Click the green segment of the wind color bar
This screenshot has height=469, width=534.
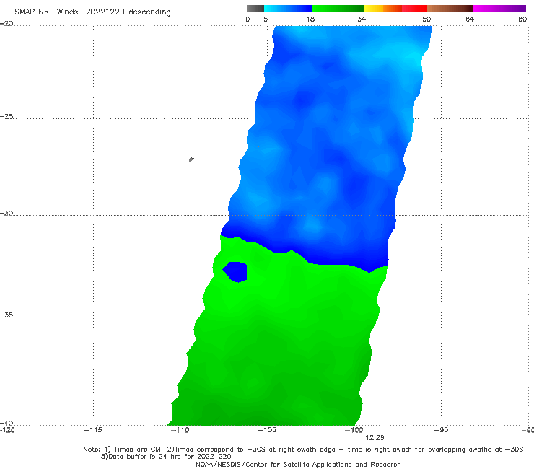click(x=338, y=9)
